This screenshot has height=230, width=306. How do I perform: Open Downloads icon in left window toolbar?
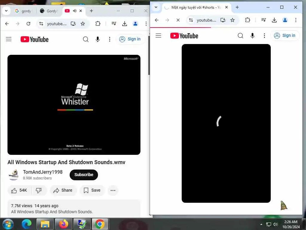[x=125, y=24]
